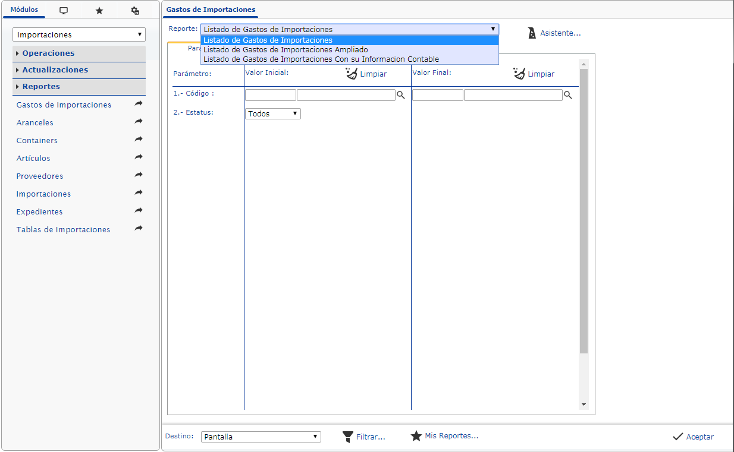Viewport: 734px width, 452px height.
Task: Open the Importaciones module selector dropdown
Action: point(79,35)
